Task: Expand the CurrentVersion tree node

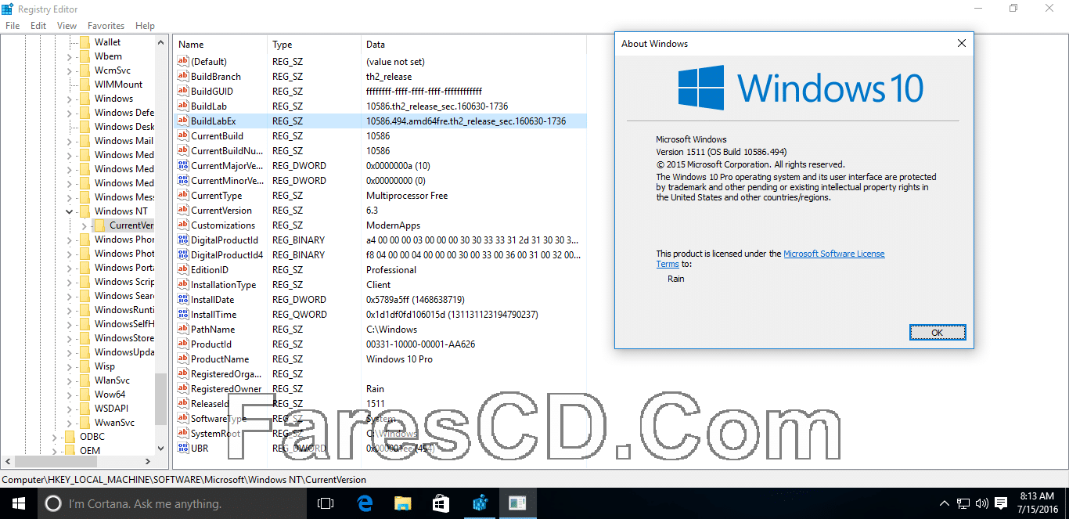Action: [x=84, y=225]
